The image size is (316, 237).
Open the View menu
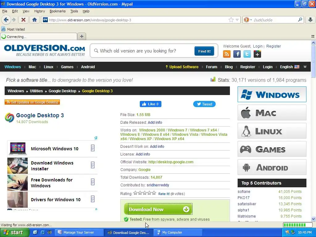click(x=26, y=11)
